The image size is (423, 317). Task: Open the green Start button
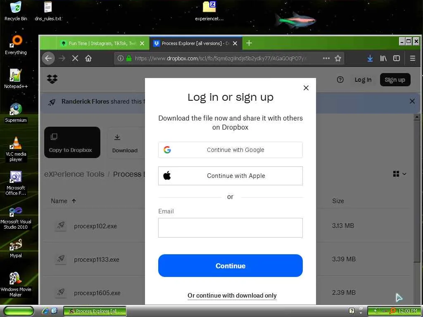tap(18, 311)
